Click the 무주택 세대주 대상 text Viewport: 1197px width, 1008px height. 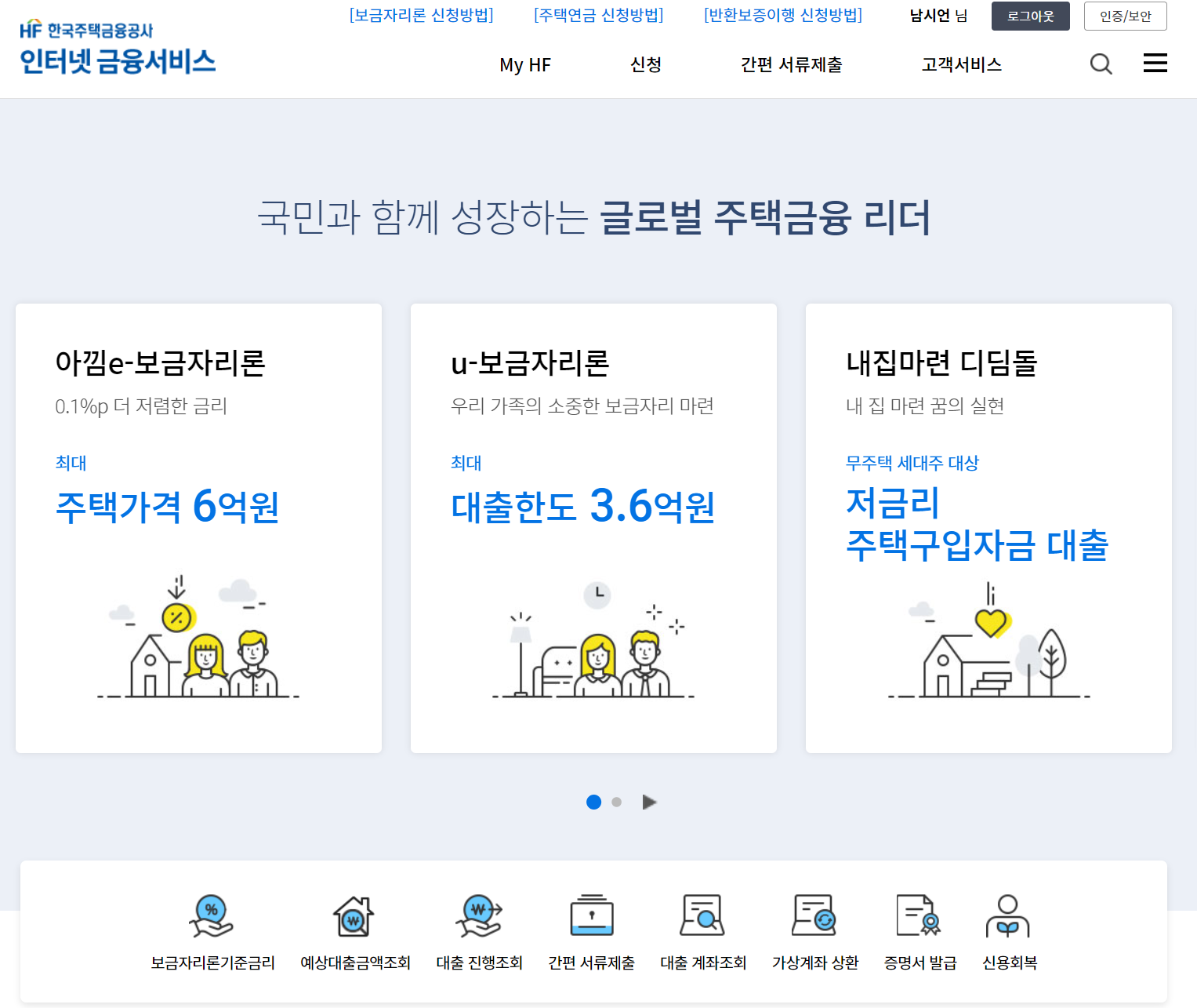912,463
